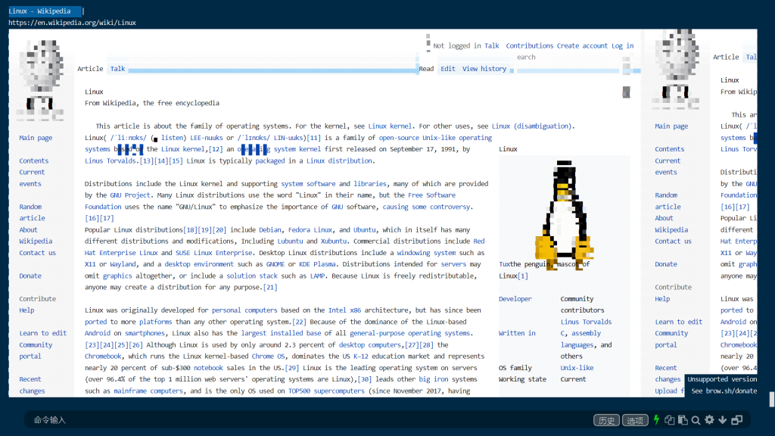
Task: Open Community portal sidebar link
Action: tap(36, 350)
